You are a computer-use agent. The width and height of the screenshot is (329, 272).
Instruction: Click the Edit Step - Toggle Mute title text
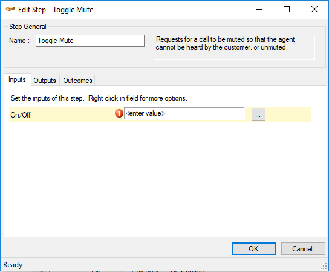[x=56, y=10]
